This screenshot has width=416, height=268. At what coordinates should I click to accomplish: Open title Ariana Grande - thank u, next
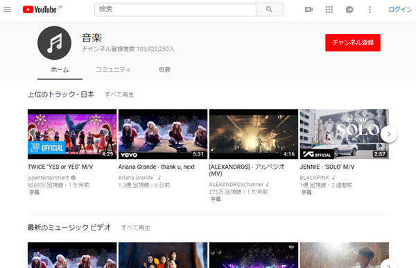157,167
